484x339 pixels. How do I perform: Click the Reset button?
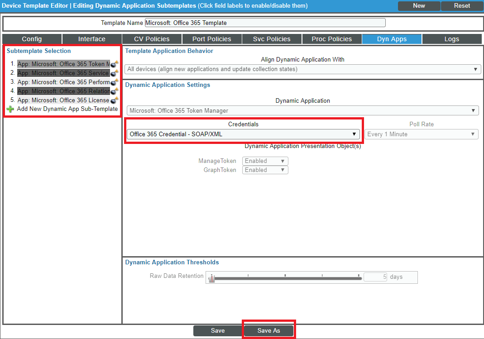462,6
